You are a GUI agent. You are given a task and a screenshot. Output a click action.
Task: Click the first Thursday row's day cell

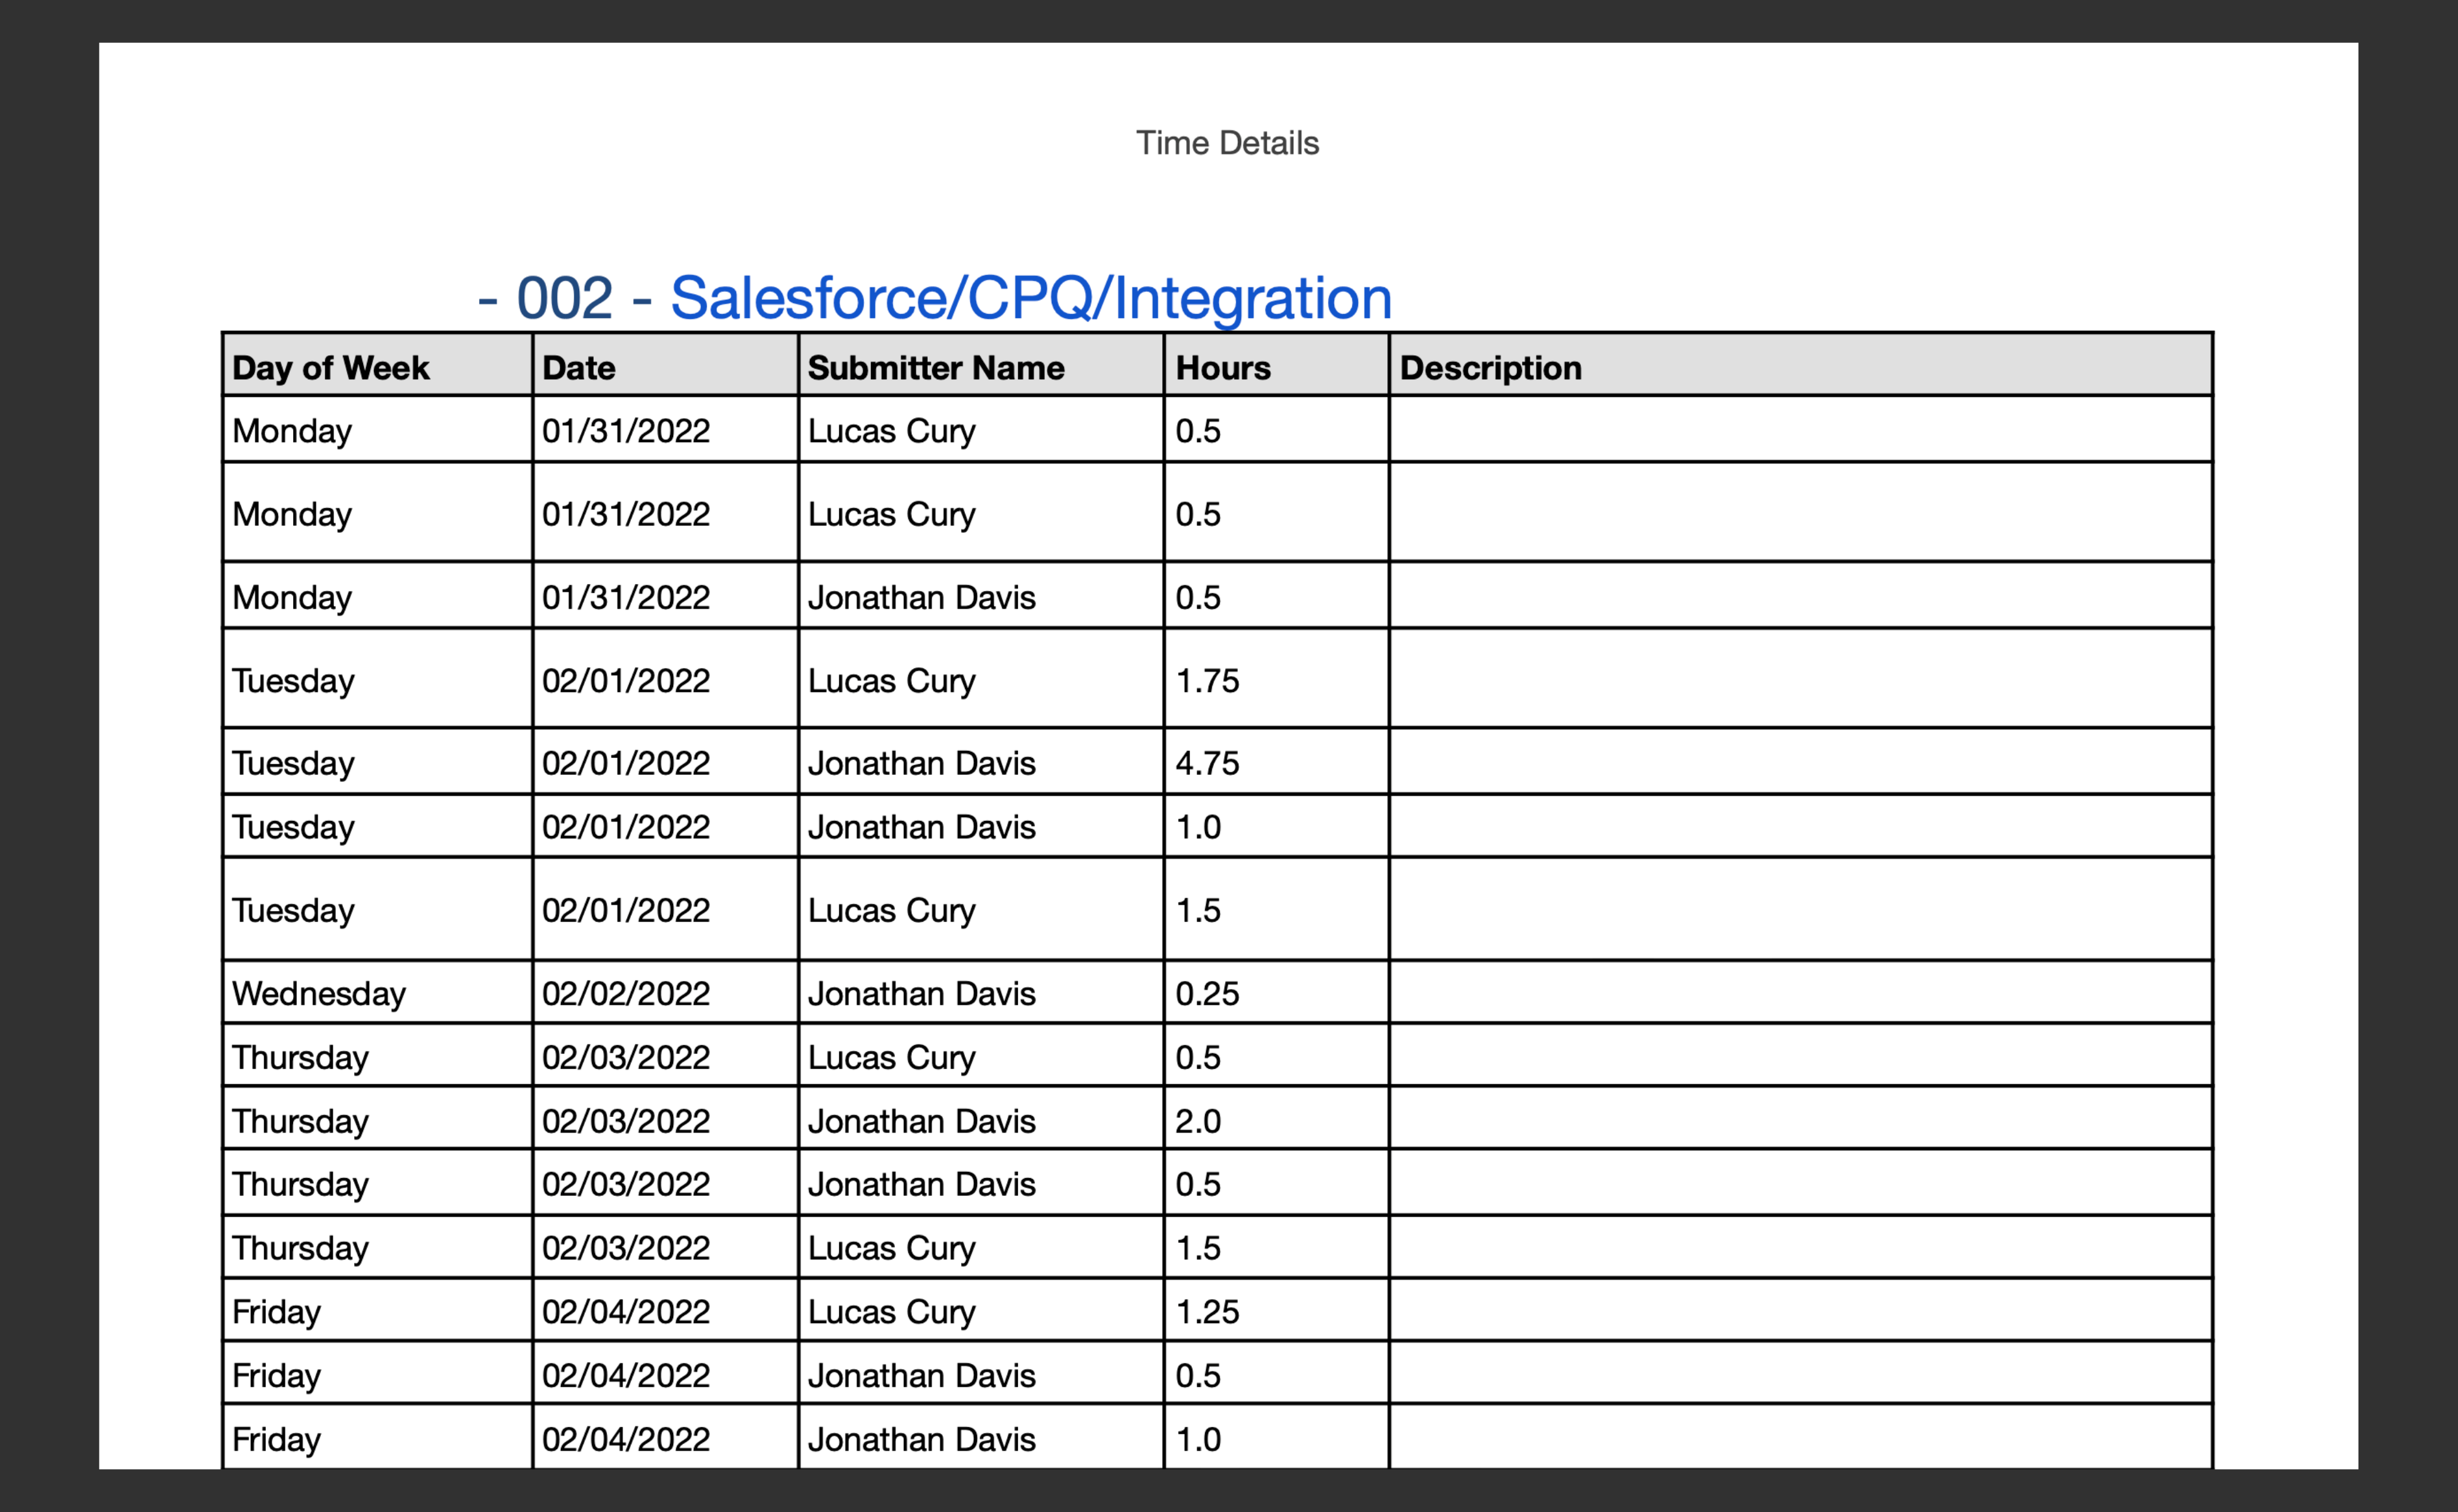(300, 1057)
